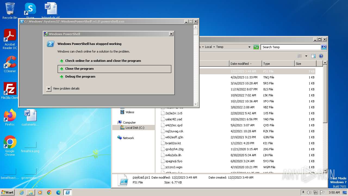
Task: Check online for a solution and close the program
Action: pos(114,61)
